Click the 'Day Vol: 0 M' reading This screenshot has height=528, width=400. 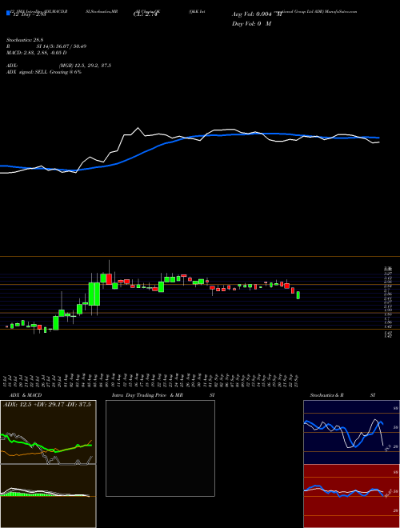pyautogui.click(x=251, y=24)
